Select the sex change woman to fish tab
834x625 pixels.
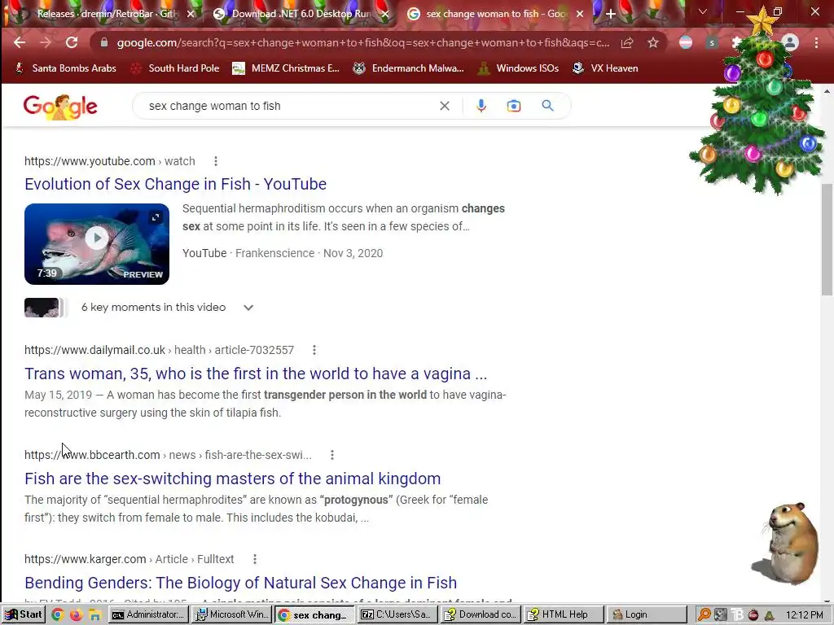496,14
